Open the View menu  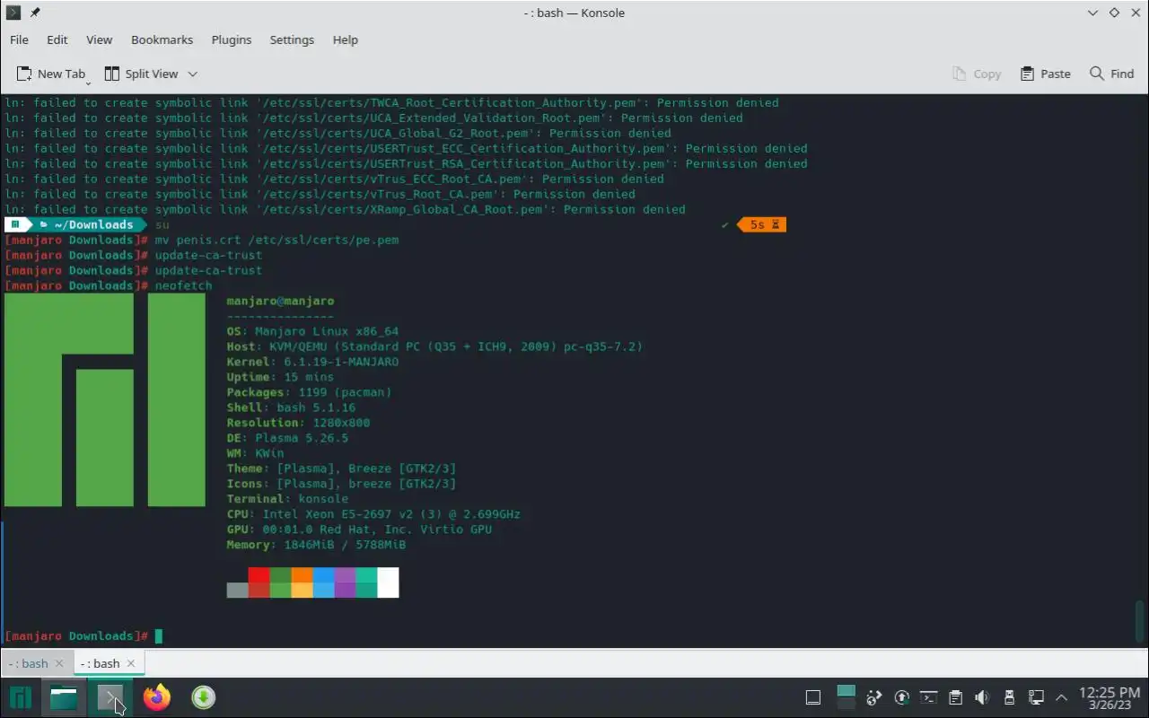click(x=99, y=39)
